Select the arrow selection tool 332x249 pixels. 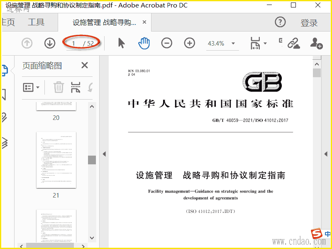[121, 43]
